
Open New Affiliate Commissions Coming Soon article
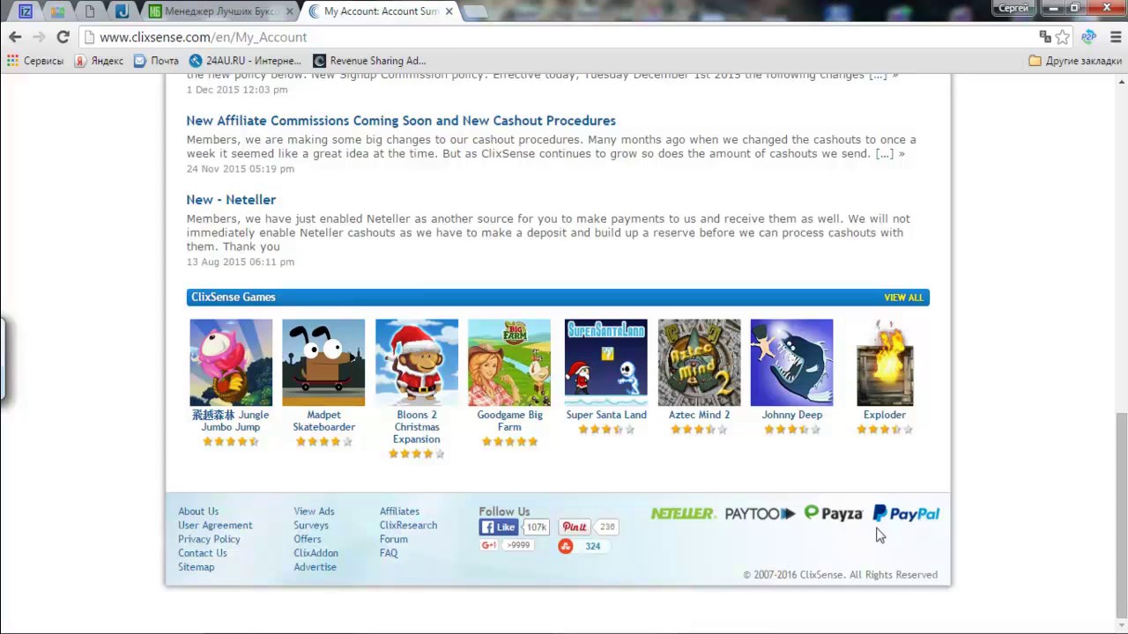click(401, 121)
